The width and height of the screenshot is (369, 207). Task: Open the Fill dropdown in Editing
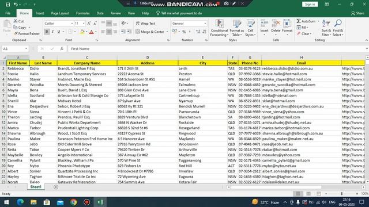click(x=302, y=28)
